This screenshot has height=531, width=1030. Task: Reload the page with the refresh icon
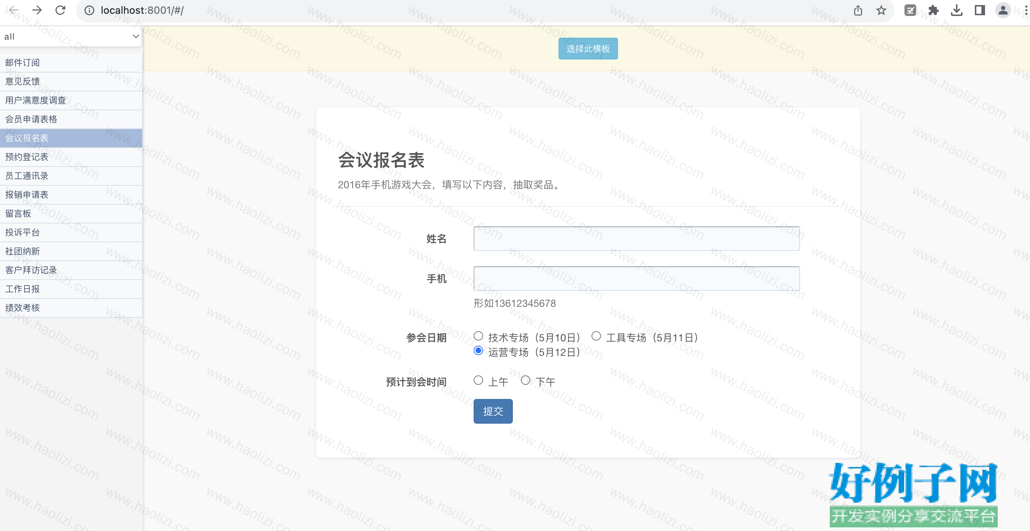pyautogui.click(x=60, y=10)
